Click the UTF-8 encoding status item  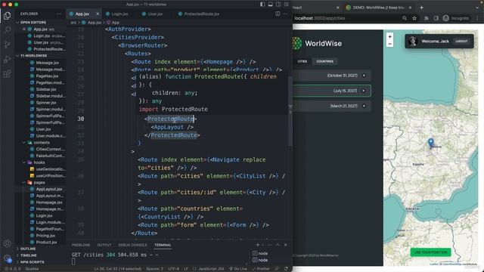(x=173, y=269)
